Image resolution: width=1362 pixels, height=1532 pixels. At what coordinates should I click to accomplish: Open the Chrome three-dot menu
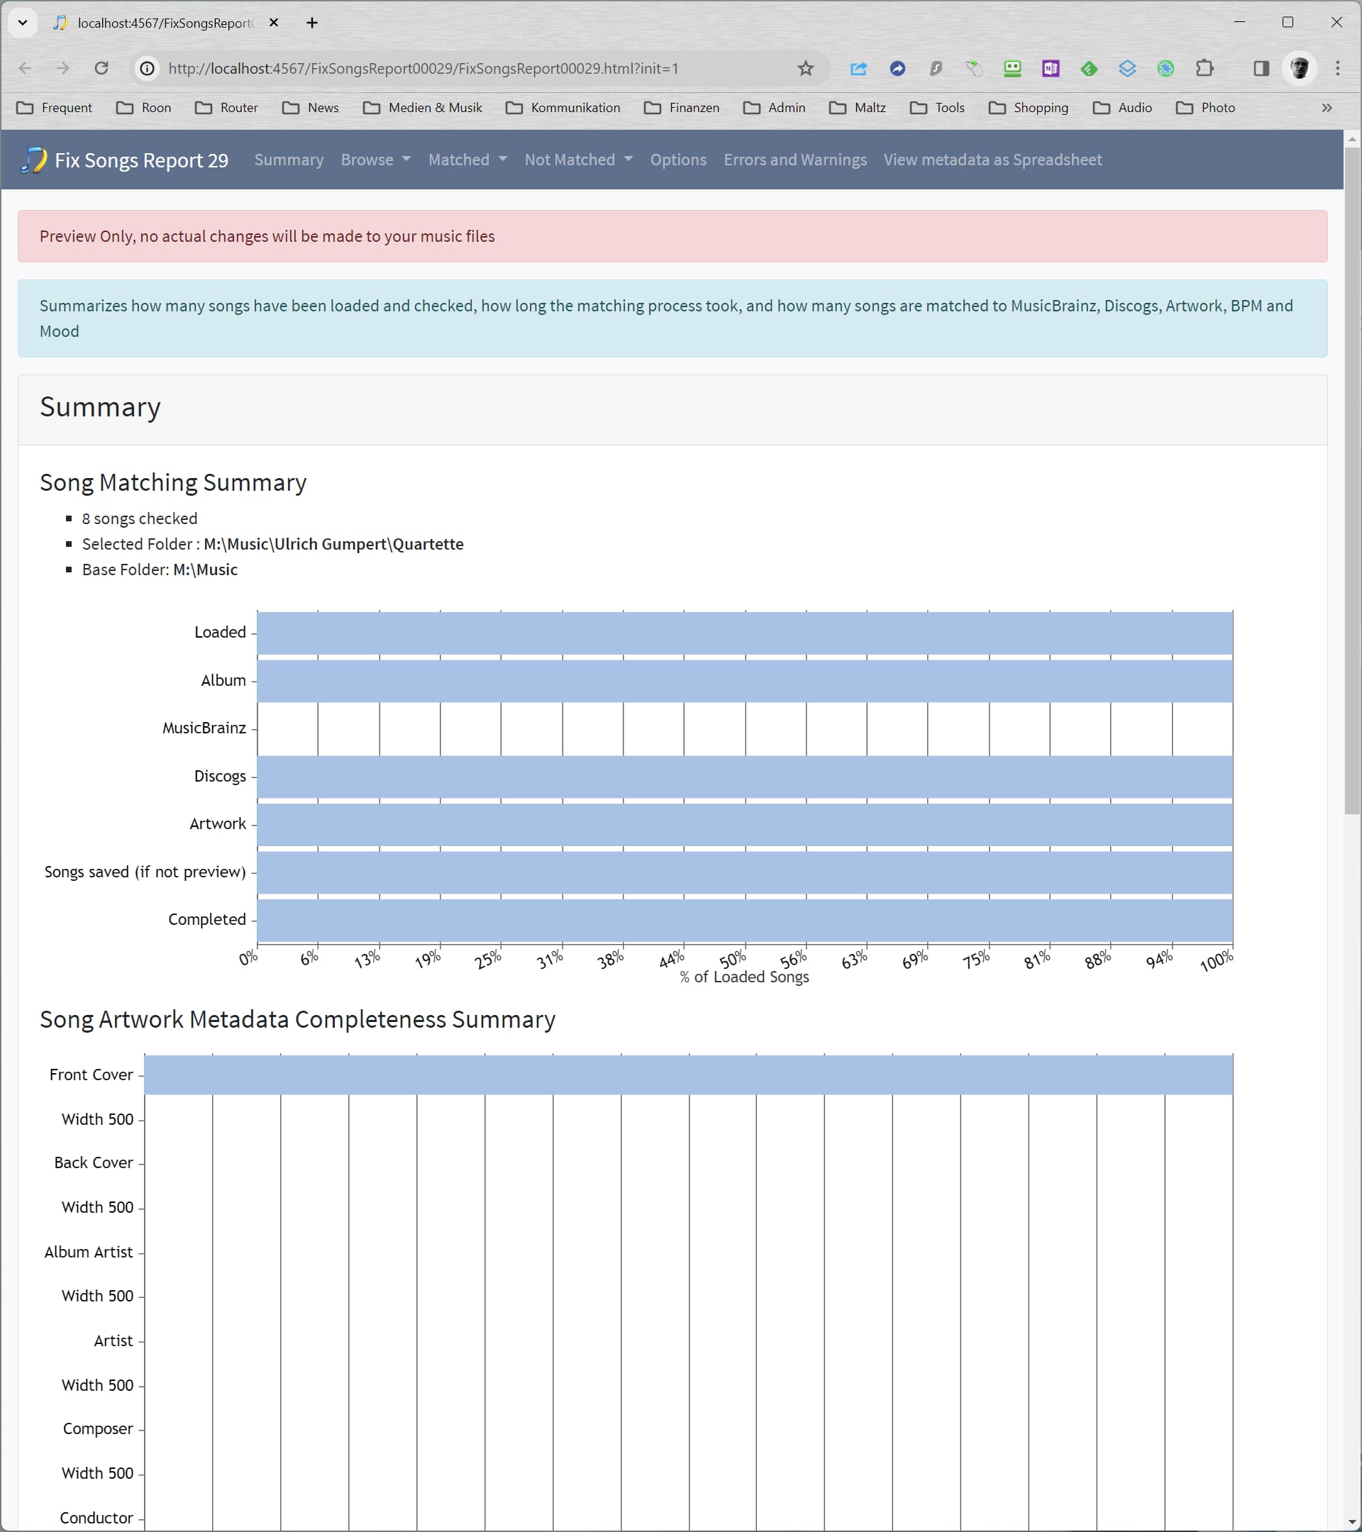tap(1337, 68)
